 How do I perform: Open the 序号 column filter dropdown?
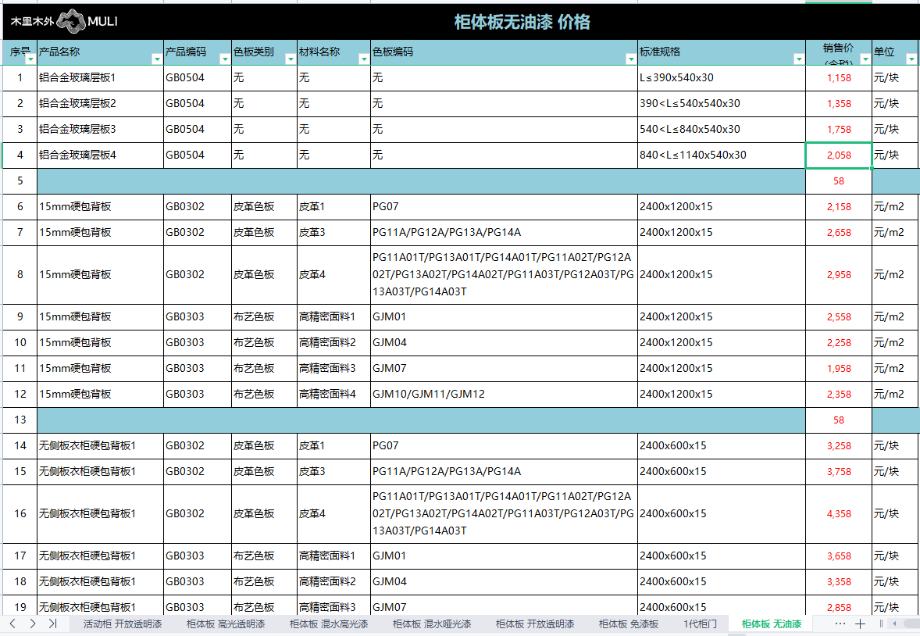[x=30, y=59]
